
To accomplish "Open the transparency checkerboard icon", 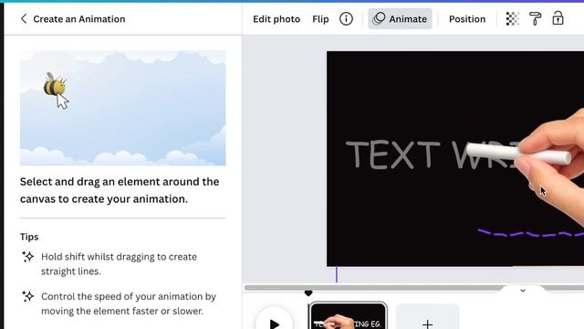I will click(x=513, y=18).
